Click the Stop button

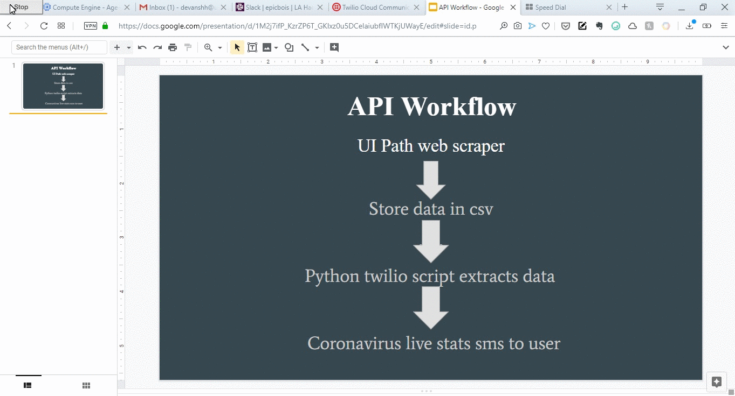click(x=22, y=7)
